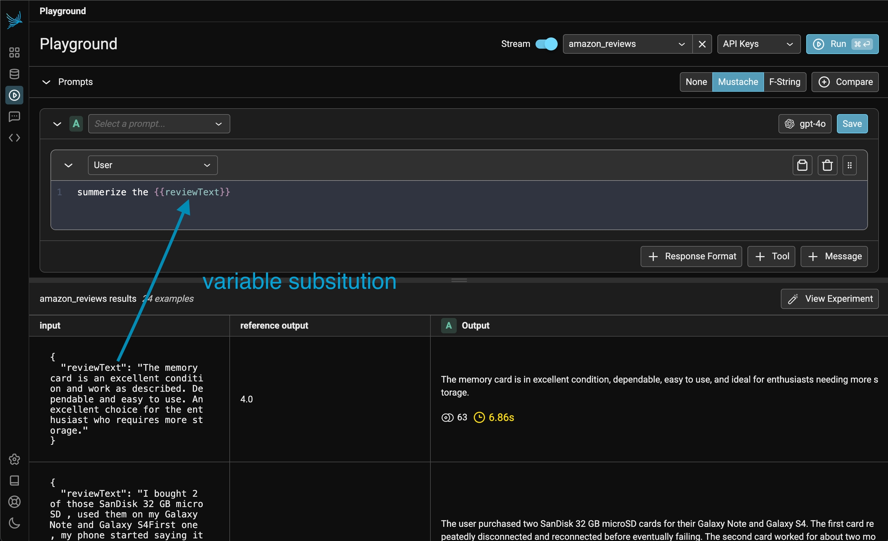Switch theme using the moon icon
This screenshot has height=541, width=888.
click(x=14, y=523)
